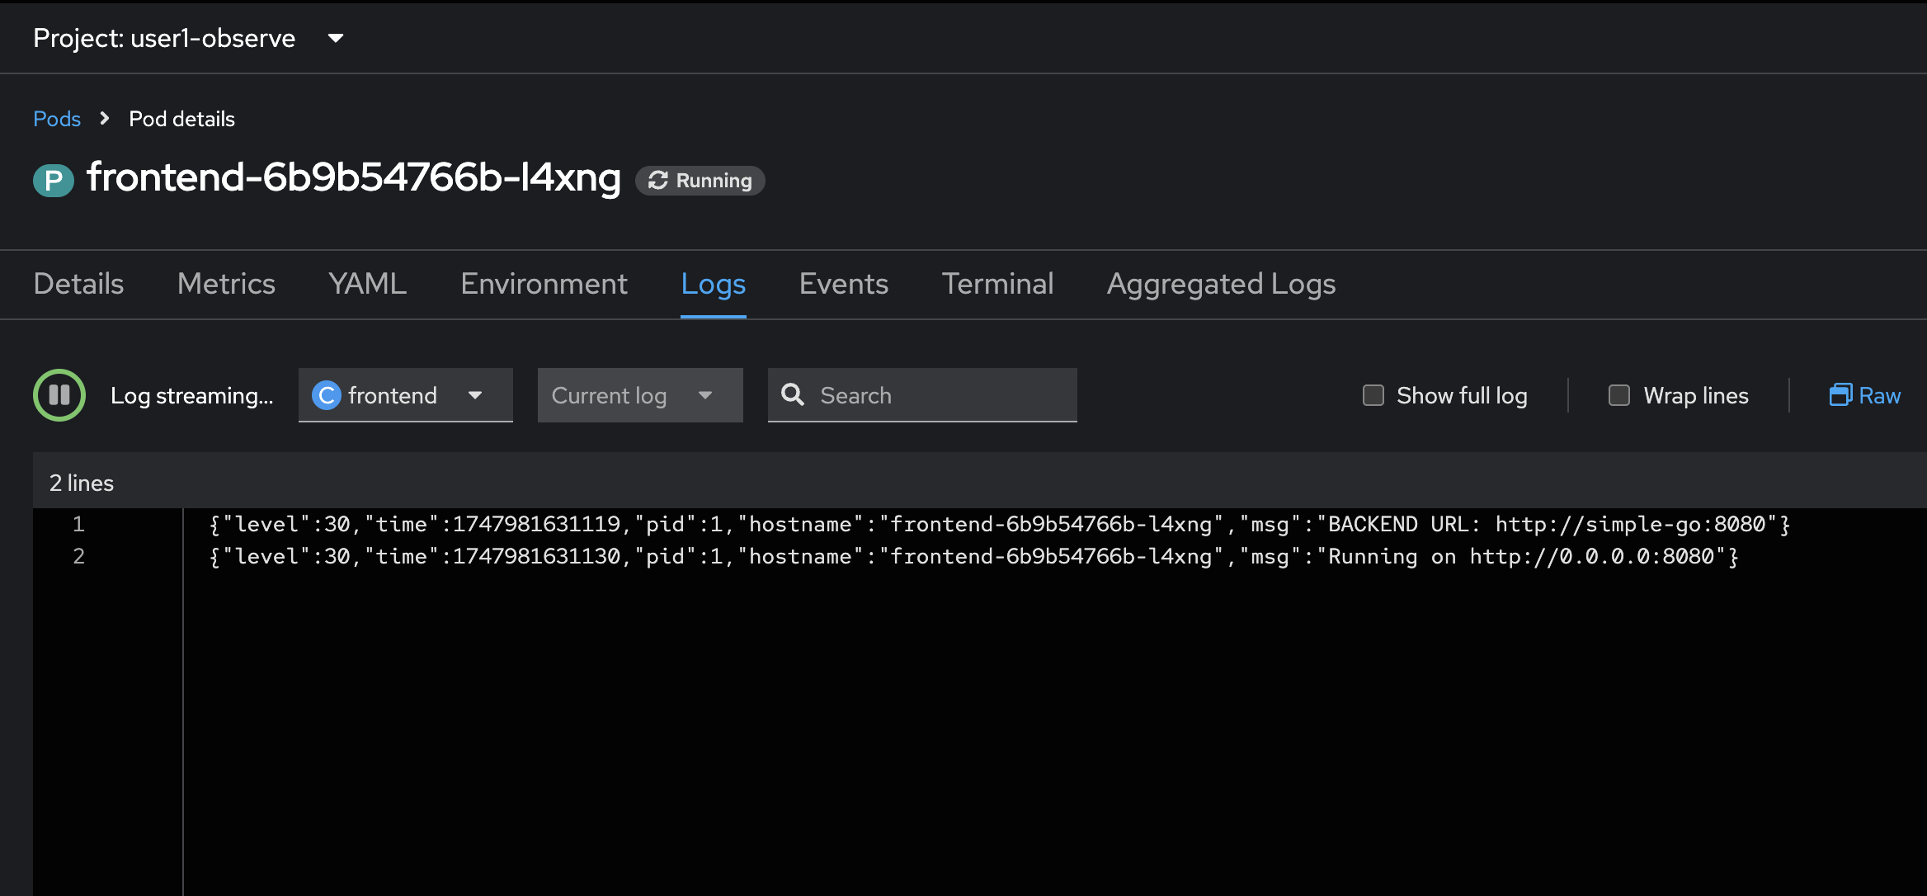The height and width of the screenshot is (896, 1927).
Task: Switch to the Metrics tab
Action: point(226,284)
